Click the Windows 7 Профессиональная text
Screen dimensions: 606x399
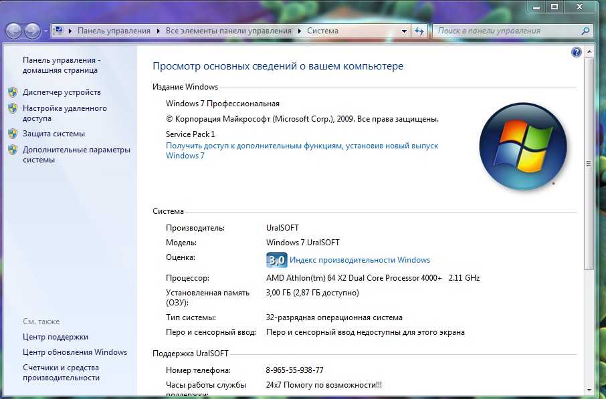click(223, 104)
